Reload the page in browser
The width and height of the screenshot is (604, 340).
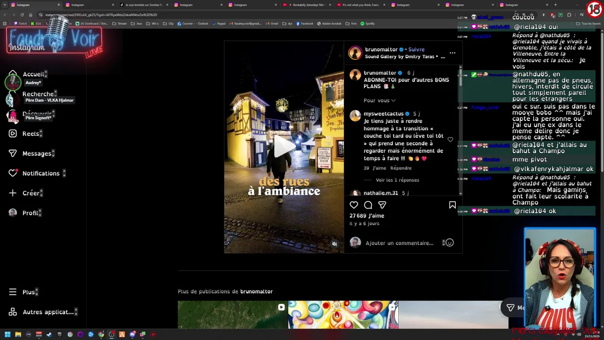pos(22,15)
